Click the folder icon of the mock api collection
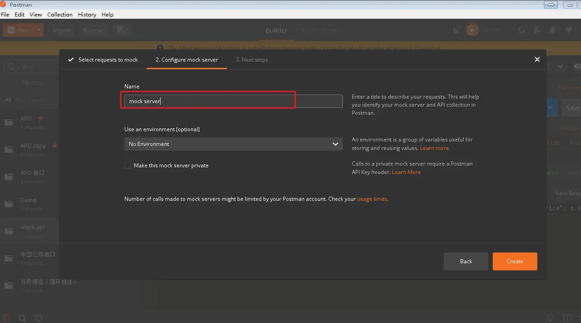This screenshot has height=323, width=581. [8, 231]
